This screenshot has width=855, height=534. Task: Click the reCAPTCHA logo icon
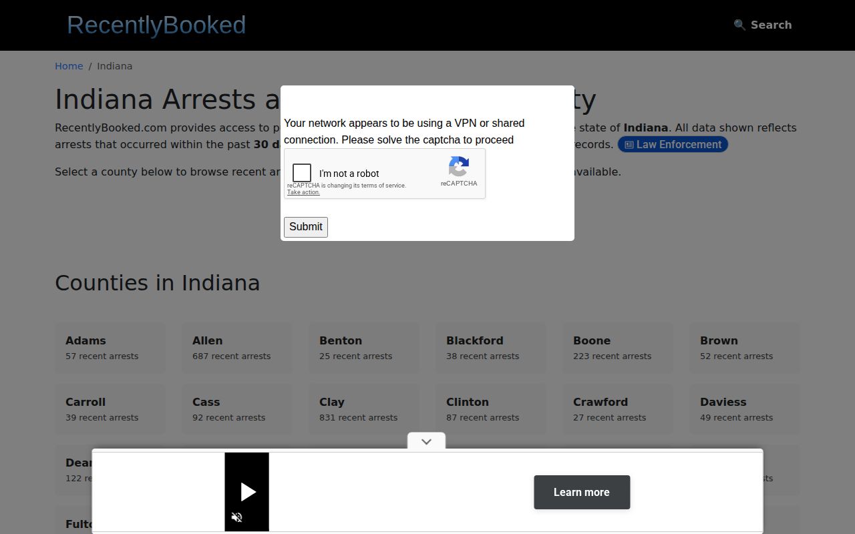pos(459,166)
